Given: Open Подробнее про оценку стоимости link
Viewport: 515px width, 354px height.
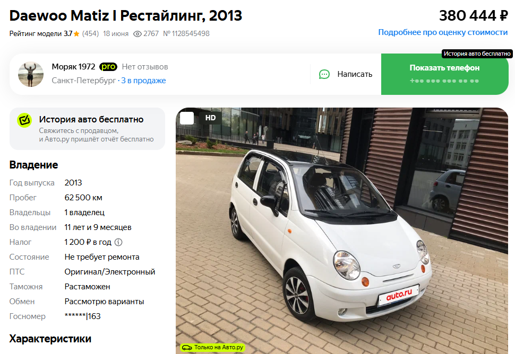Looking at the screenshot, I should click(x=443, y=32).
